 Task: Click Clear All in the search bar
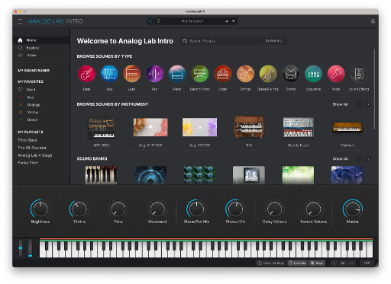point(274,41)
